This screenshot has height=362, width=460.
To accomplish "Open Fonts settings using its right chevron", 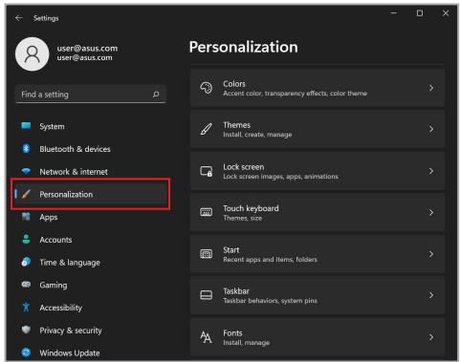I will click(431, 337).
